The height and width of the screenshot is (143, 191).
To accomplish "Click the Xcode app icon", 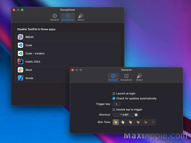I will point(20,78).
